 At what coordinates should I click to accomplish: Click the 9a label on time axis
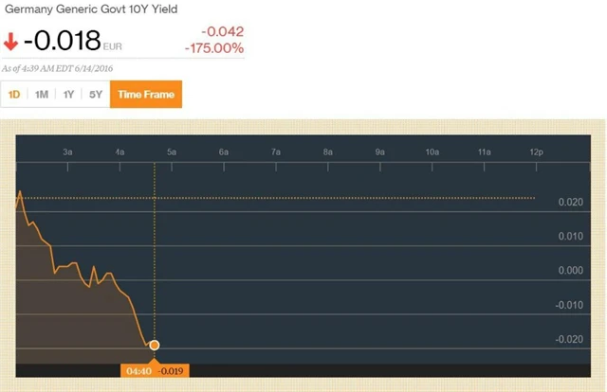pyautogui.click(x=379, y=151)
